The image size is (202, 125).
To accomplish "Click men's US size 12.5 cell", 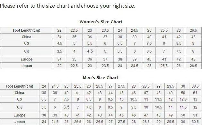I will [x=183, y=99].
